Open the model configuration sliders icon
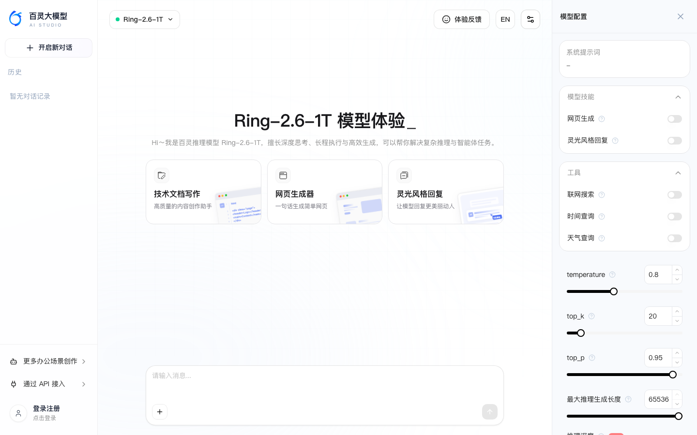The height and width of the screenshot is (435, 697). pos(530,19)
